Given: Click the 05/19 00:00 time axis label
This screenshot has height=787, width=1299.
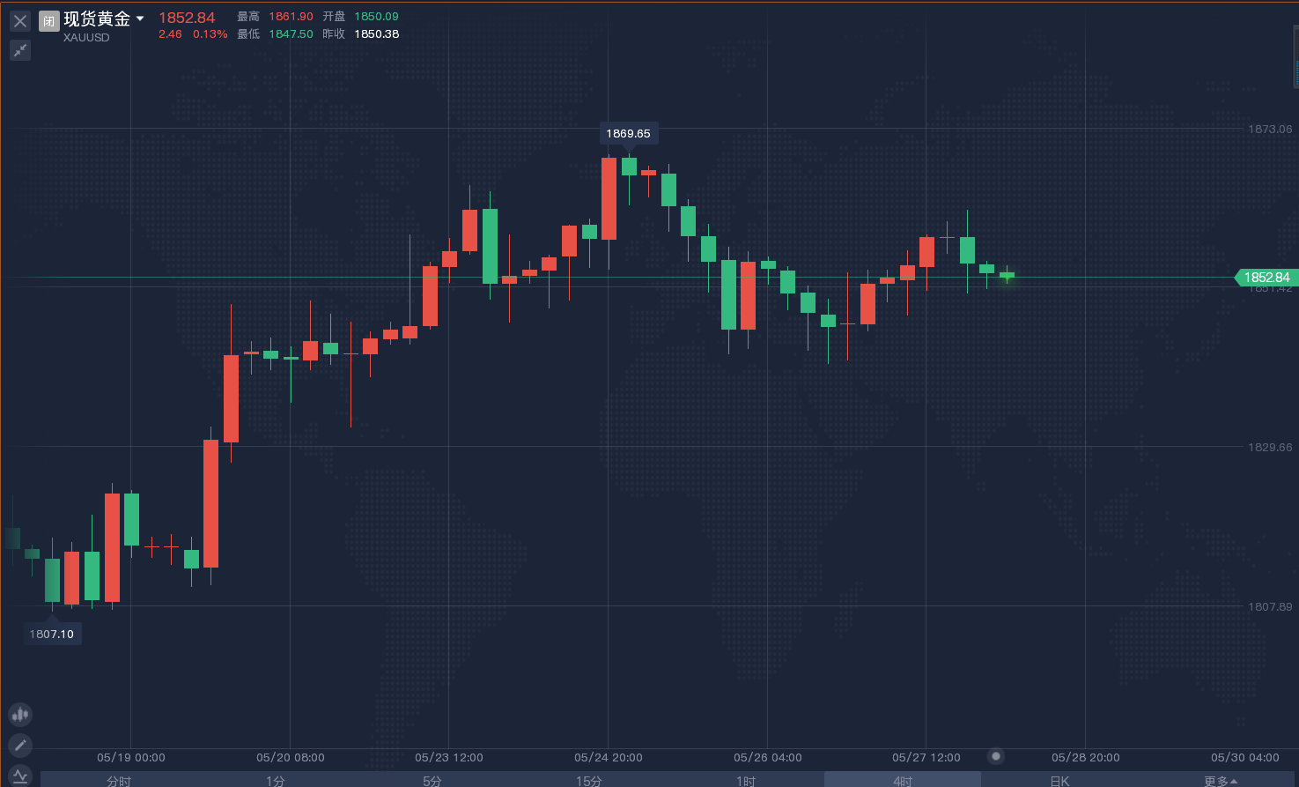Looking at the screenshot, I should pyautogui.click(x=131, y=758).
